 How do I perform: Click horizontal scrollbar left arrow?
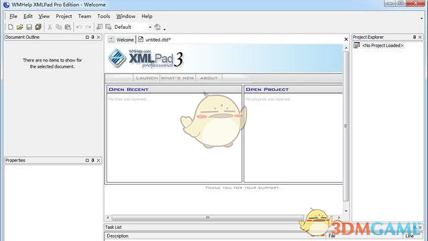click(108, 218)
